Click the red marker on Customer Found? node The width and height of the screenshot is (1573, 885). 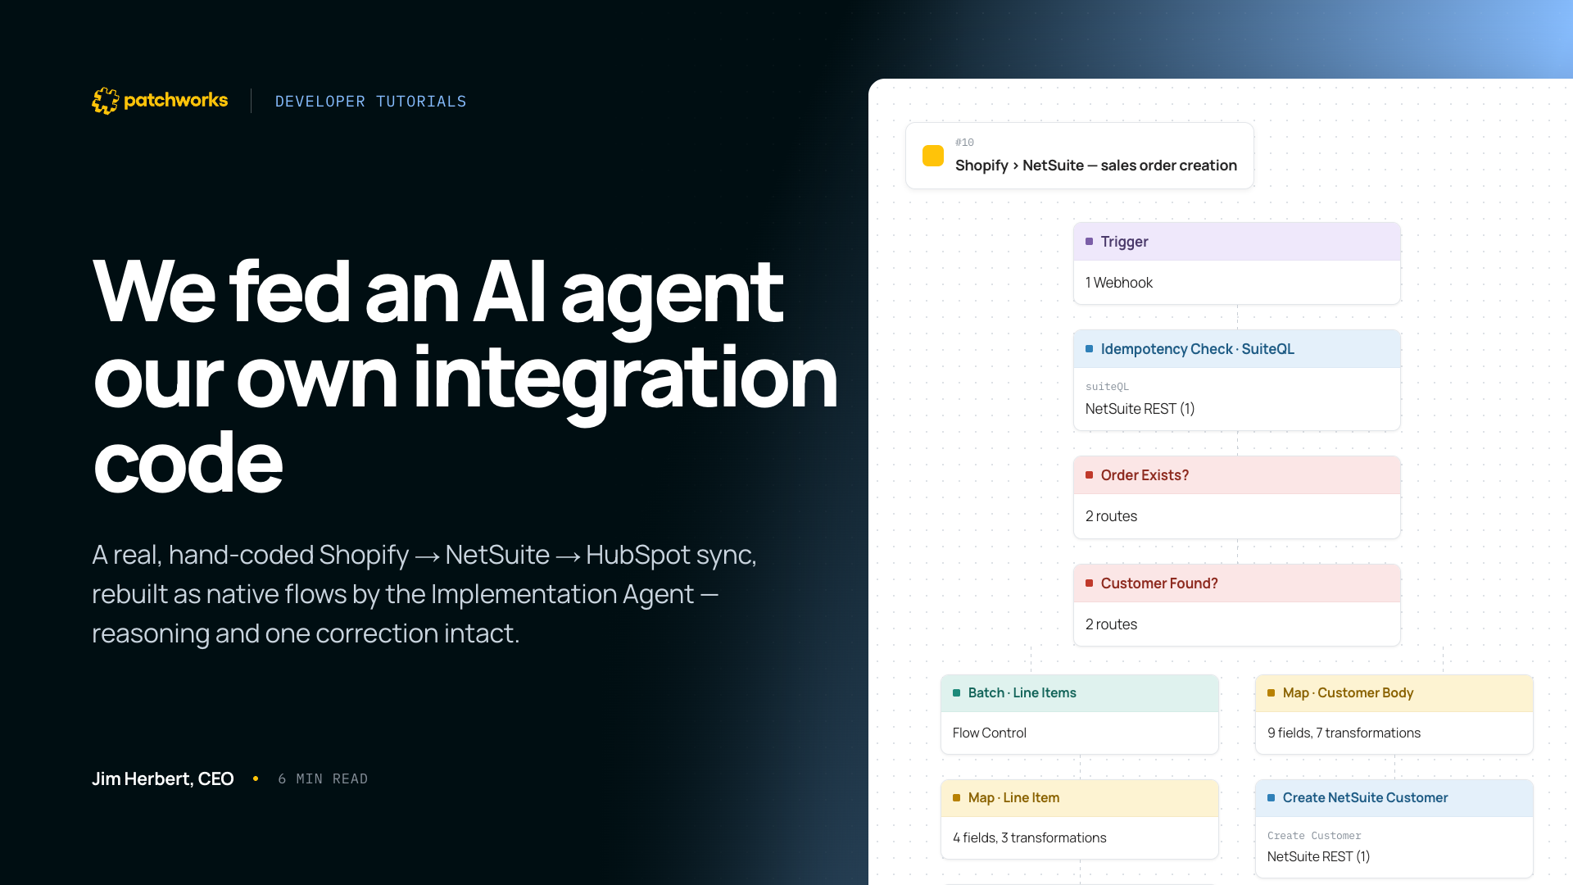pyautogui.click(x=1090, y=583)
